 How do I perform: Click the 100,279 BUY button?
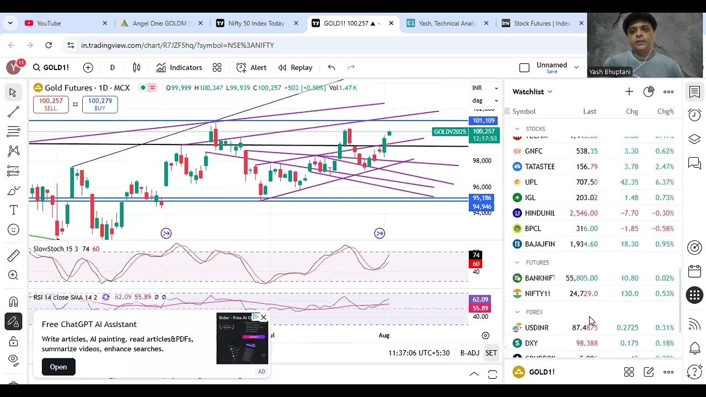click(x=100, y=104)
